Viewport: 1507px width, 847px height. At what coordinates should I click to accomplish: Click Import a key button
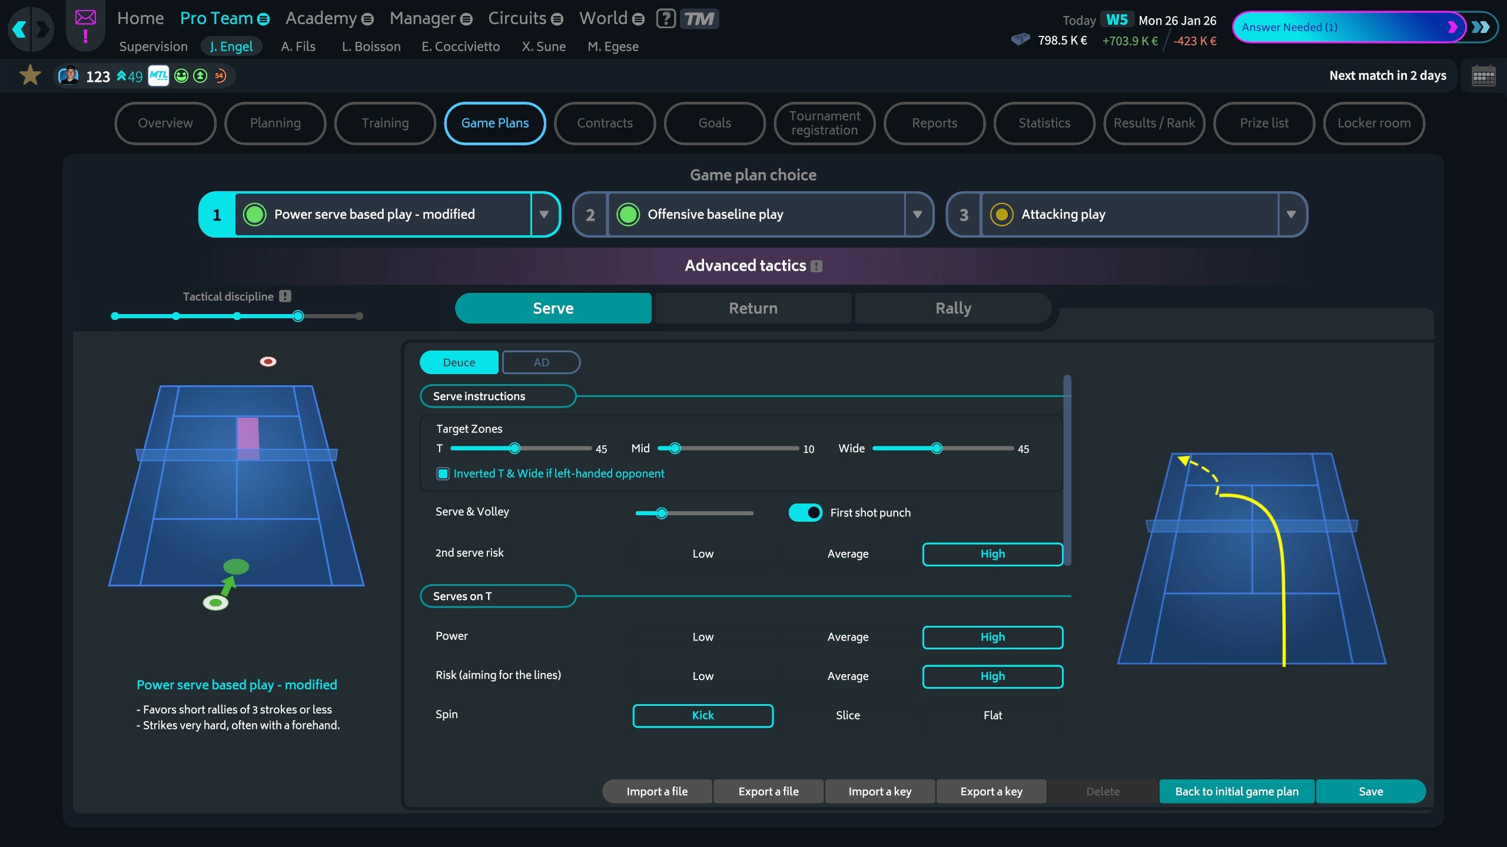tap(879, 791)
